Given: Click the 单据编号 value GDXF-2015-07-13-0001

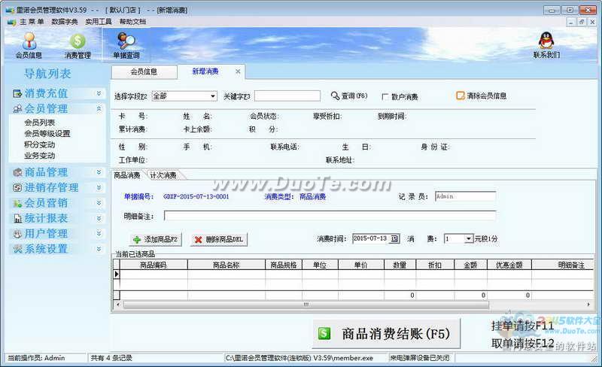Looking at the screenshot, I should tap(196, 196).
